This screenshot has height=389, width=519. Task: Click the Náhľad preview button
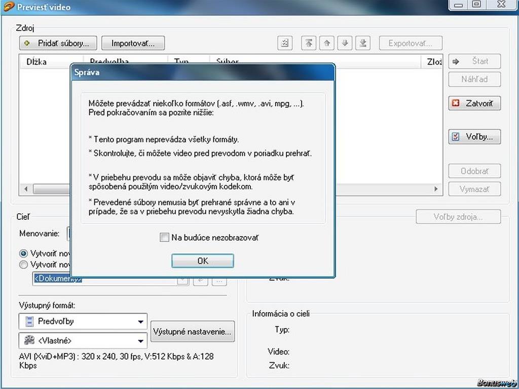coord(474,80)
